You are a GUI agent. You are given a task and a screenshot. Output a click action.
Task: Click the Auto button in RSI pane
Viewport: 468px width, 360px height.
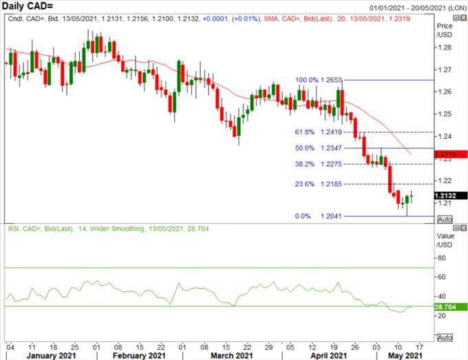(444, 337)
